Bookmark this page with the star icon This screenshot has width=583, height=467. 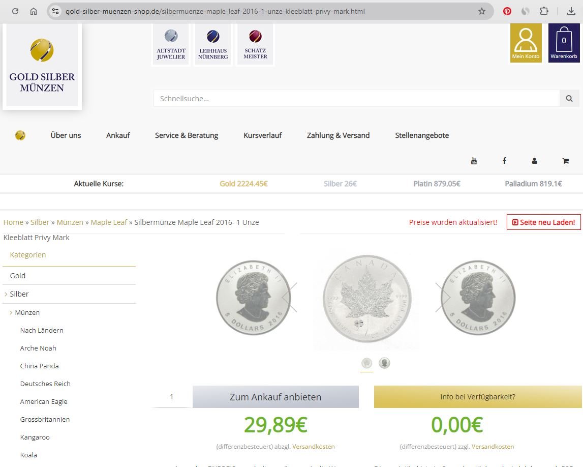[x=481, y=11]
